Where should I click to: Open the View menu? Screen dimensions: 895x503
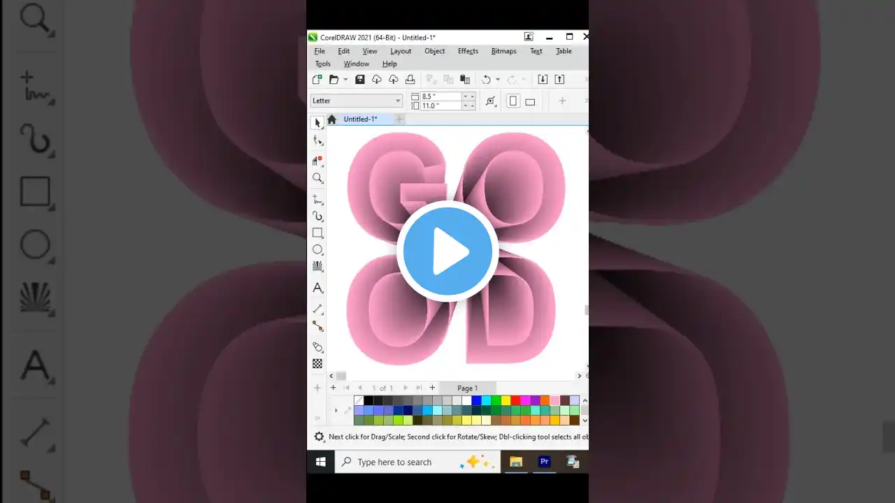370,51
